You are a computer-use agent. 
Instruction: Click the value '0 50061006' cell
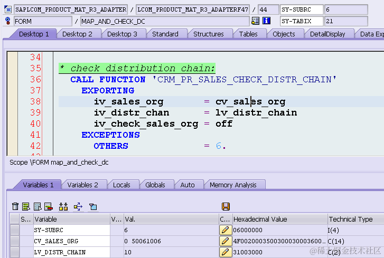tap(171, 241)
